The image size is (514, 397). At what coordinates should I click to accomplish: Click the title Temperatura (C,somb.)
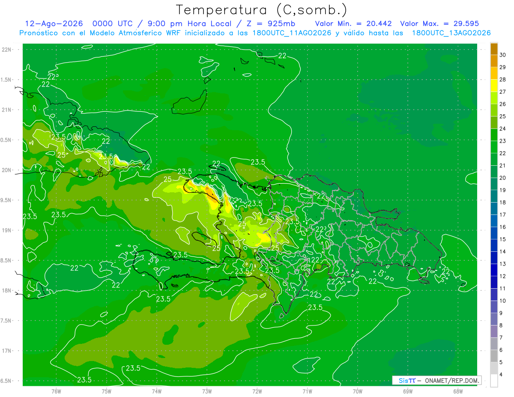tap(262, 10)
